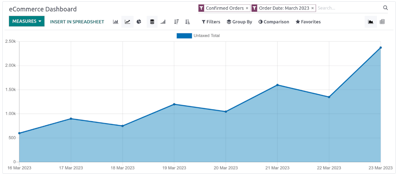Select the line chart type
Screen dimensions: 396x174
tap(127, 22)
